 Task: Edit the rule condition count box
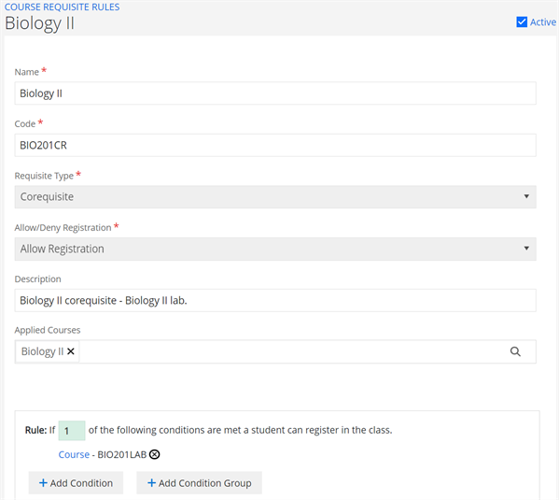click(72, 430)
